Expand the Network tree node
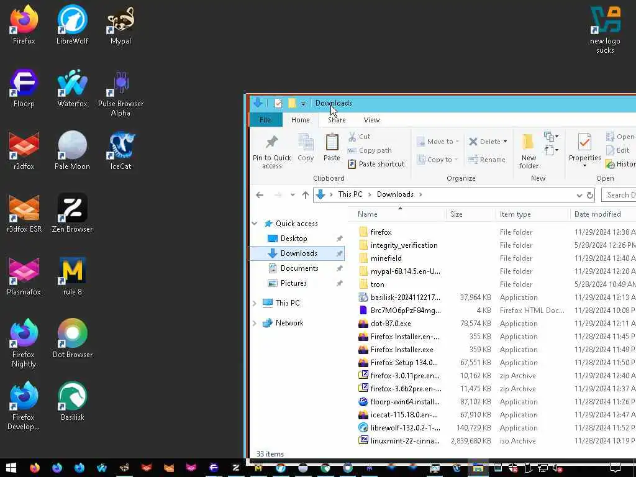 pos(255,323)
